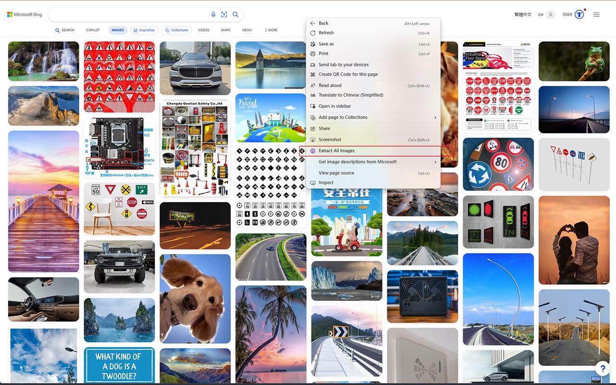This screenshot has width=616, height=385.
Task: Click the Send tab to devices icon
Action: coord(313,64)
